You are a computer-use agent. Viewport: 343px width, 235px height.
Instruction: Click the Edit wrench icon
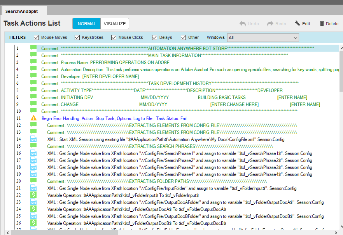tap(297, 24)
